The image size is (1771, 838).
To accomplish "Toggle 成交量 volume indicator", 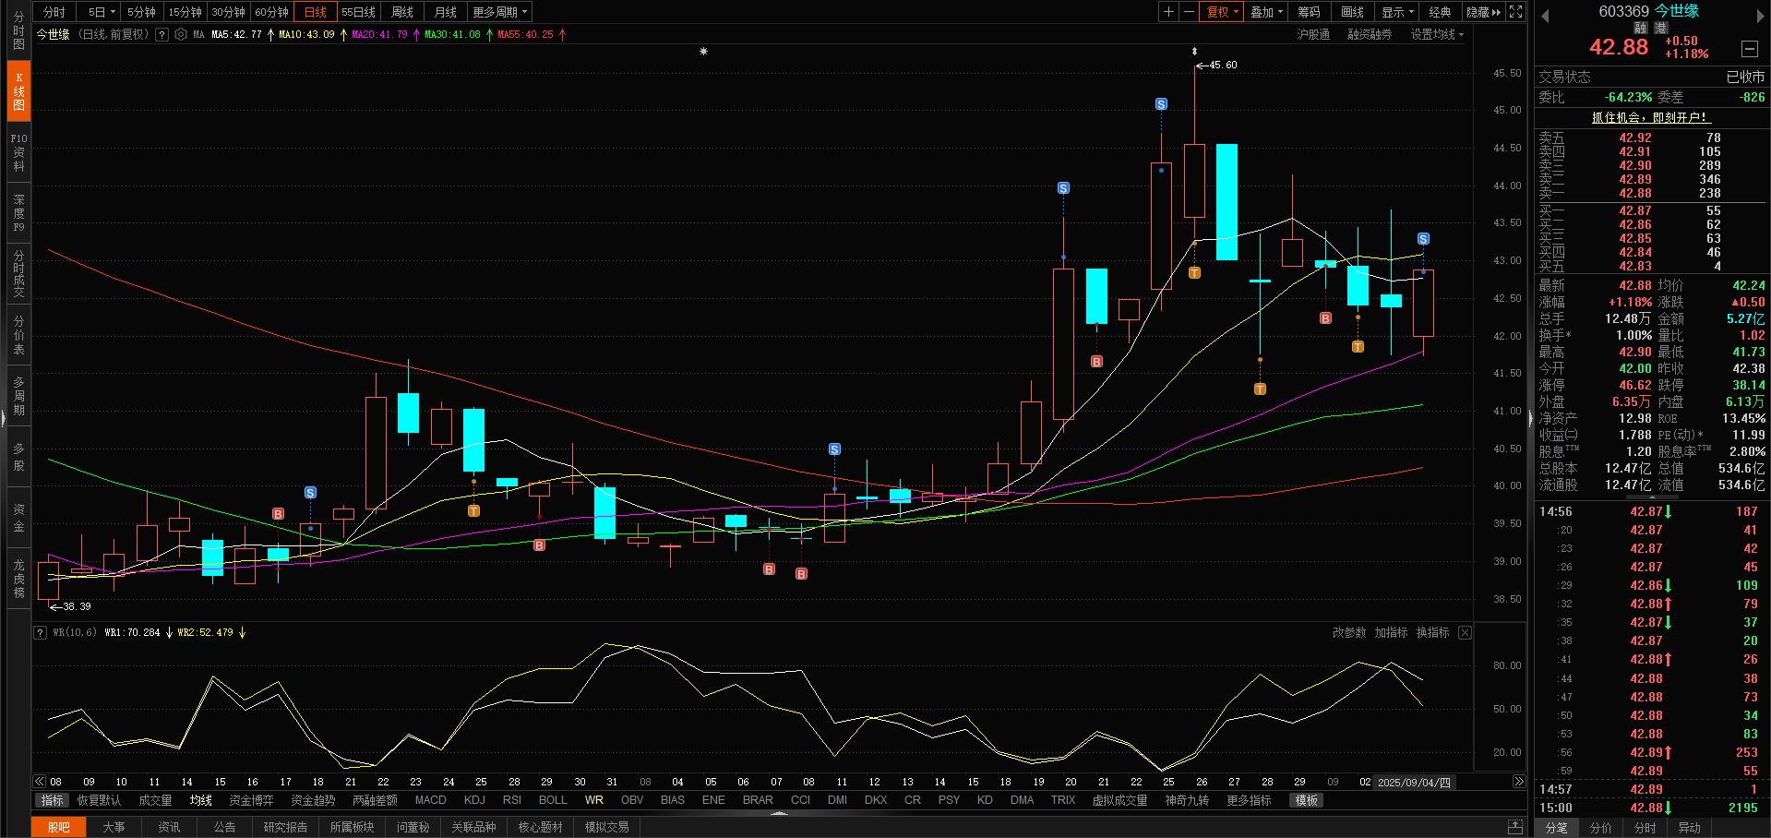I will (x=155, y=800).
